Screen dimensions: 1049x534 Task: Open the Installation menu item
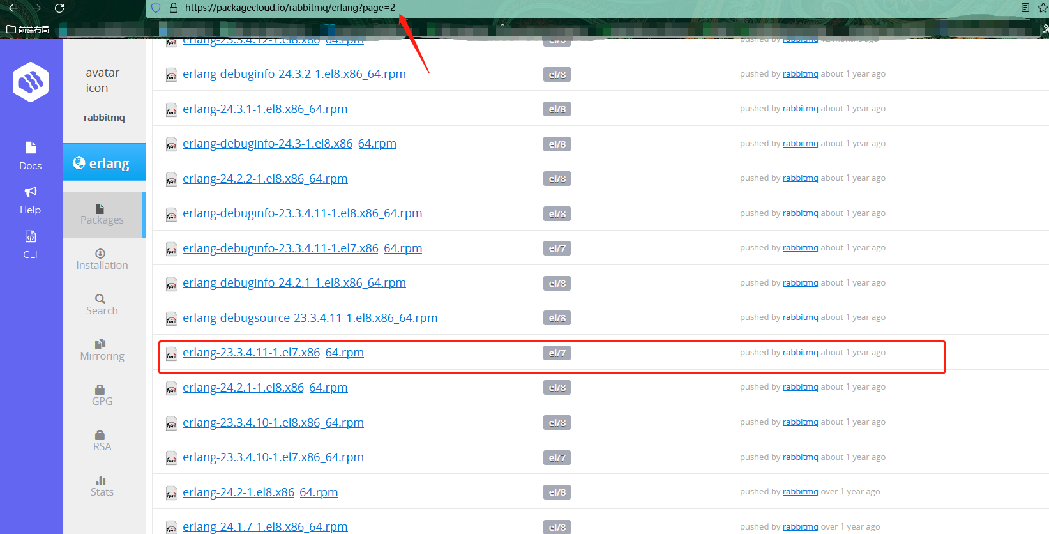(102, 259)
